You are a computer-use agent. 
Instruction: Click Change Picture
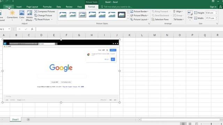(43, 15)
